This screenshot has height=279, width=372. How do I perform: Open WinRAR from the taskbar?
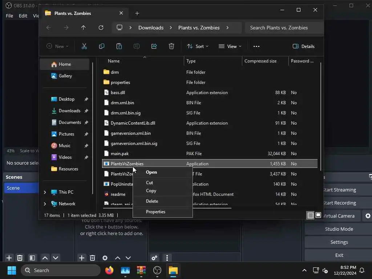coord(141,270)
